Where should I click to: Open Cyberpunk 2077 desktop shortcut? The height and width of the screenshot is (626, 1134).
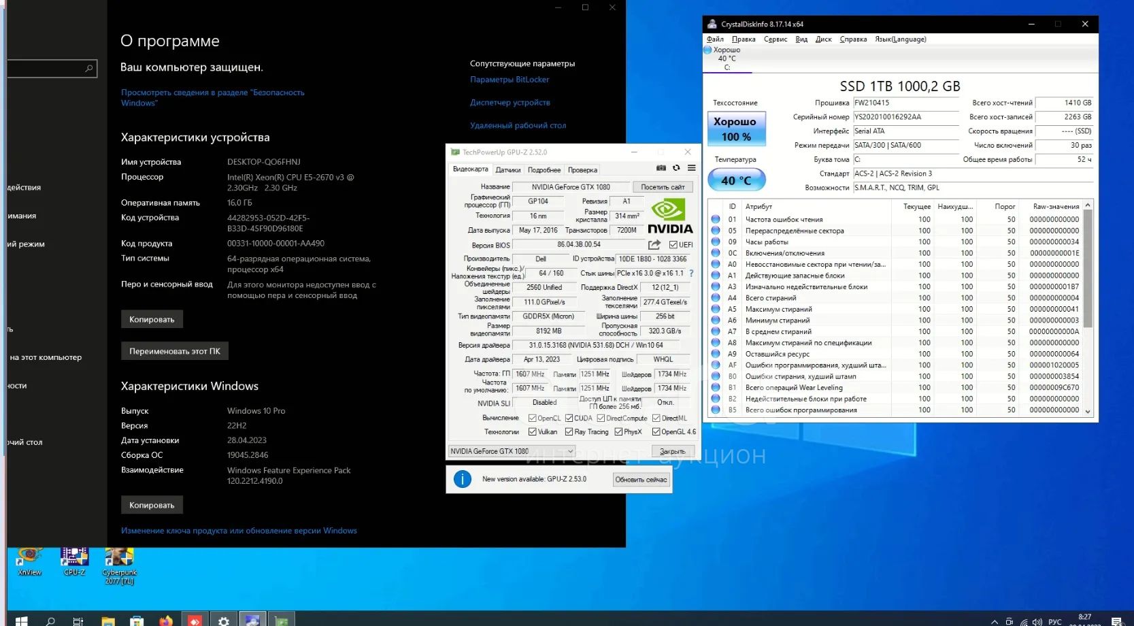(x=119, y=565)
